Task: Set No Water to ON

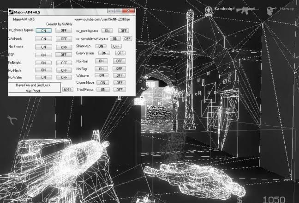Action: (x=43, y=77)
